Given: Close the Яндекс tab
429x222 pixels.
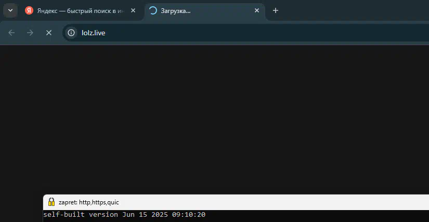Looking at the screenshot, I should tap(133, 11).
